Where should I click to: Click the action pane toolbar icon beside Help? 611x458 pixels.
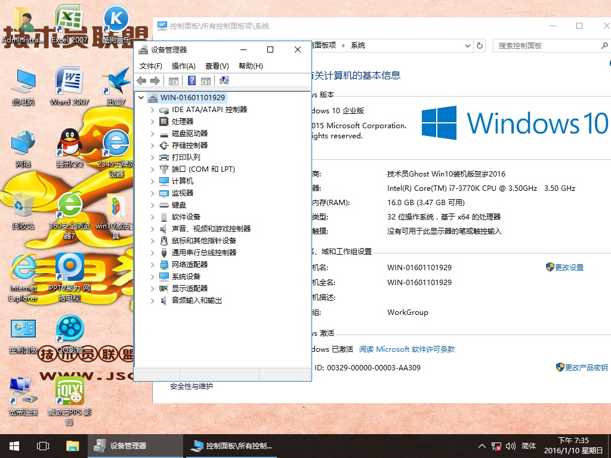[206, 81]
